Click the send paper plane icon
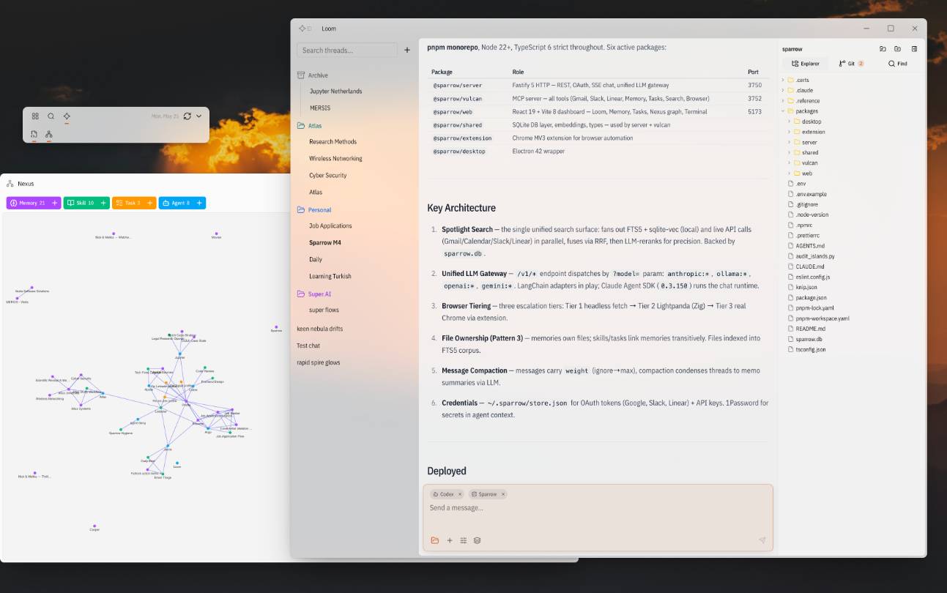Image resolution: width=947 pixels, height=593 pixels. pos(762,540)
